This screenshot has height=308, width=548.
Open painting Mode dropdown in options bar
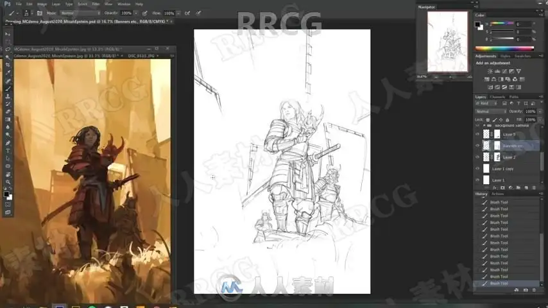80,13
